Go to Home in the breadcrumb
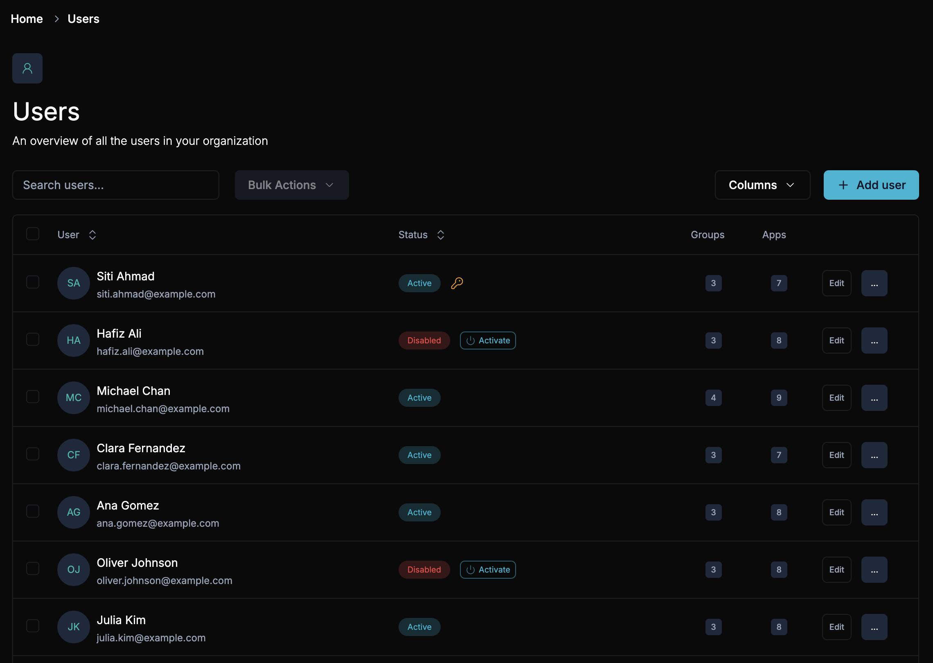Screen dimensions: 933x663 pyautogui.click(x=27, y=19)
